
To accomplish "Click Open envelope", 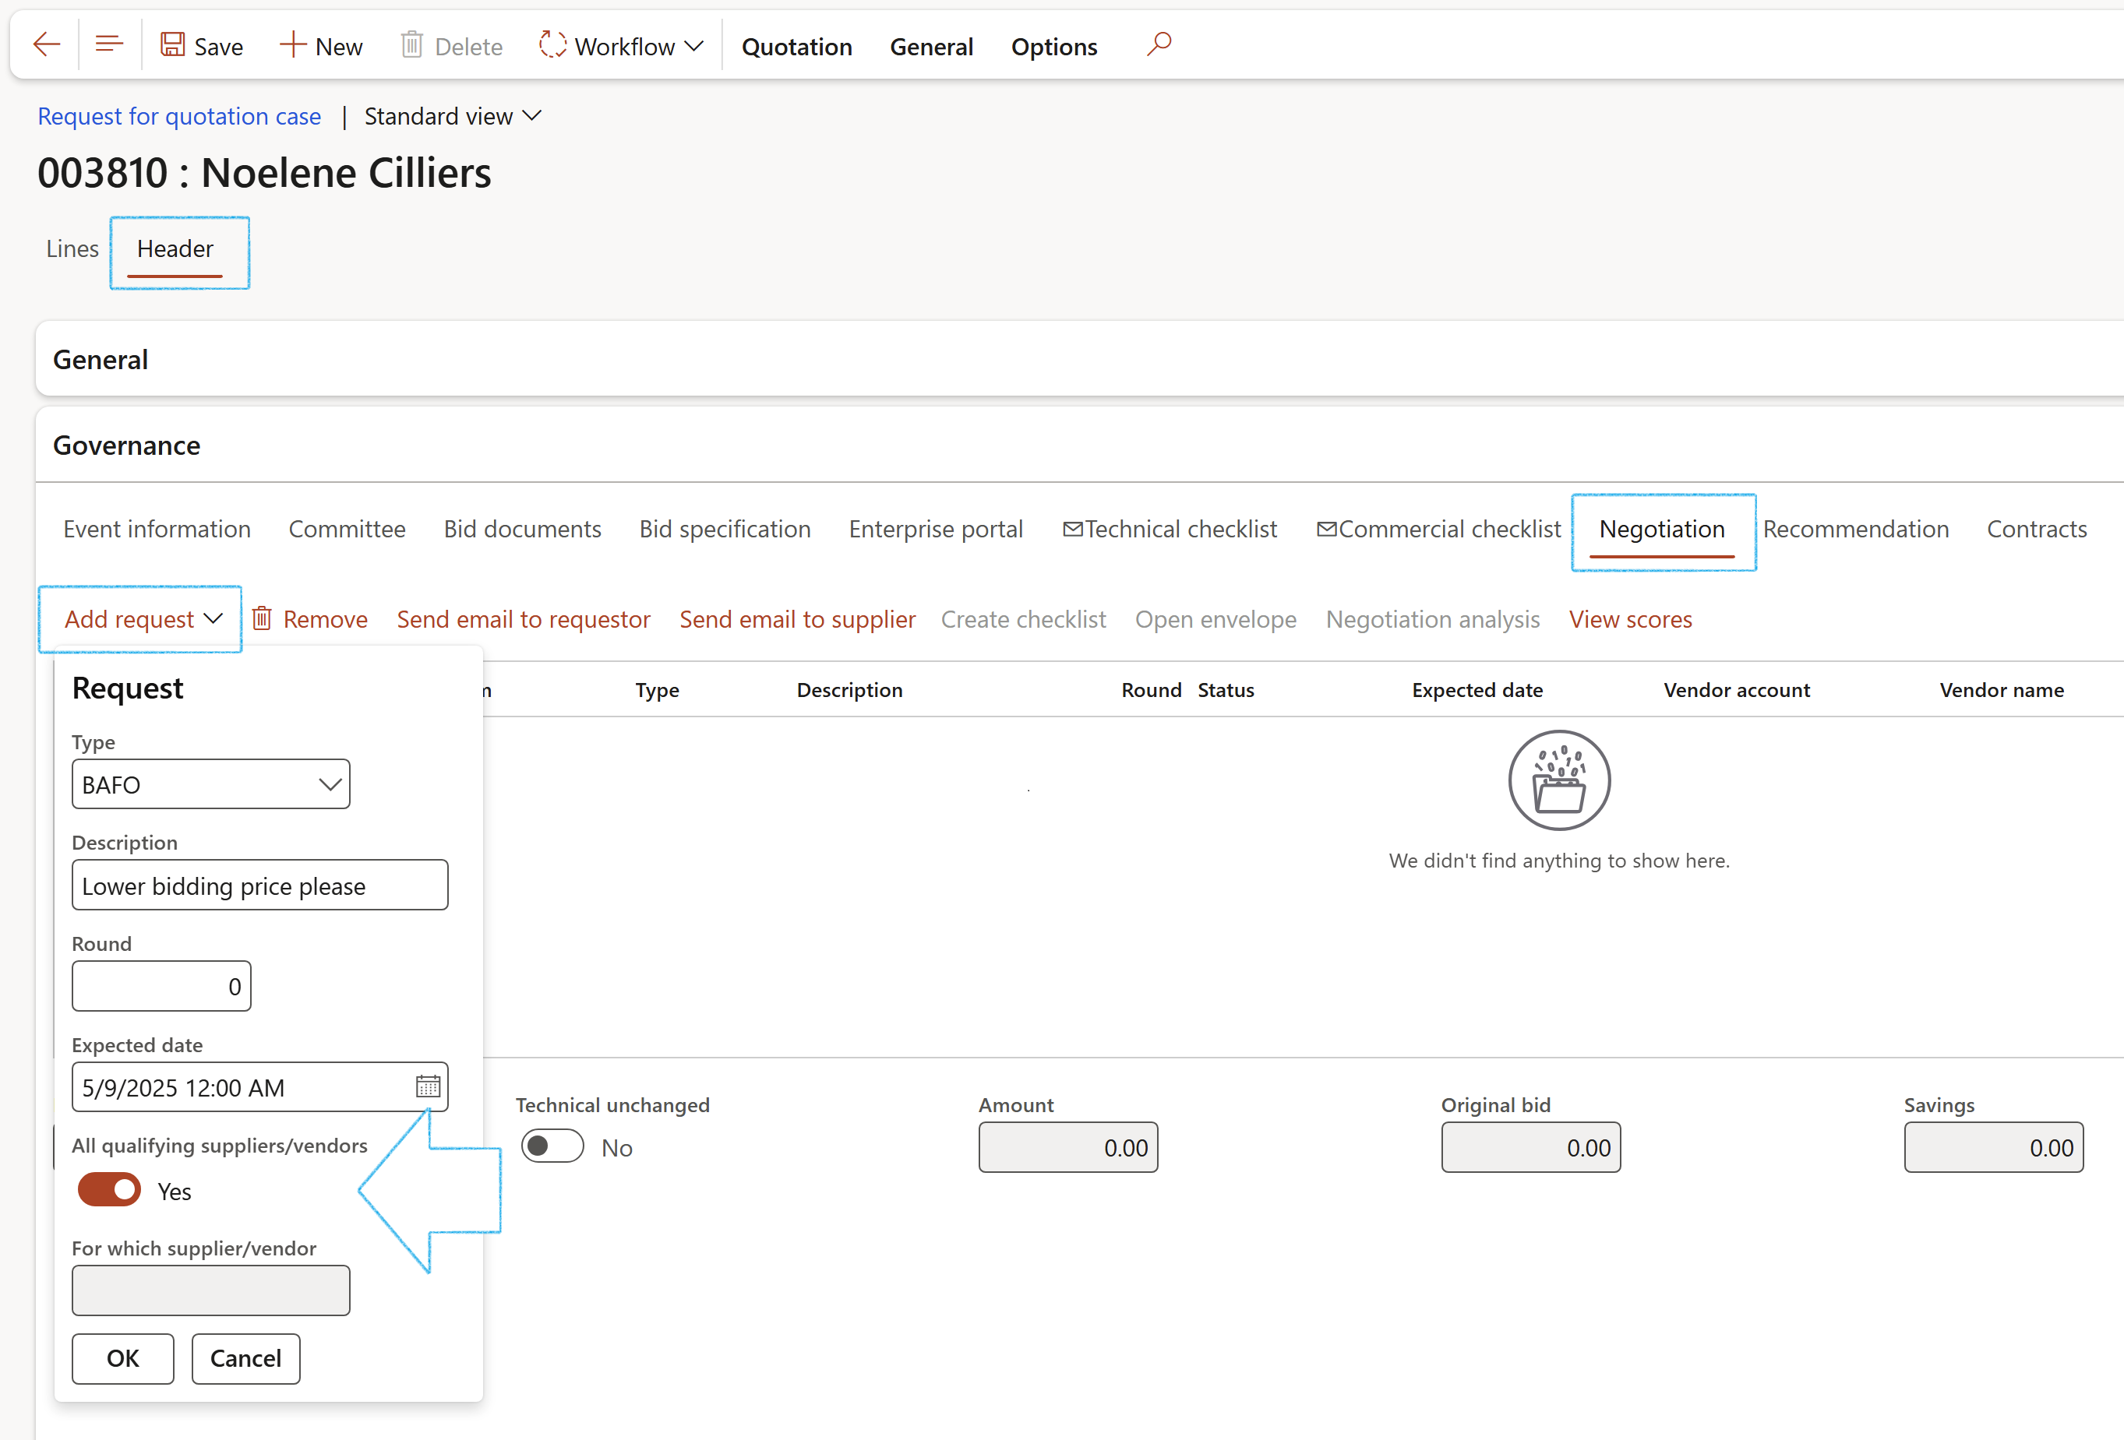I will click(x=1215, y=619).
